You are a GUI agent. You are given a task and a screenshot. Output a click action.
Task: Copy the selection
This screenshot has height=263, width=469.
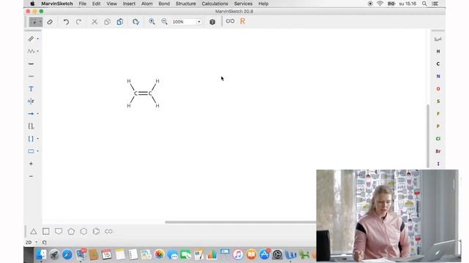tap(107, 22)
